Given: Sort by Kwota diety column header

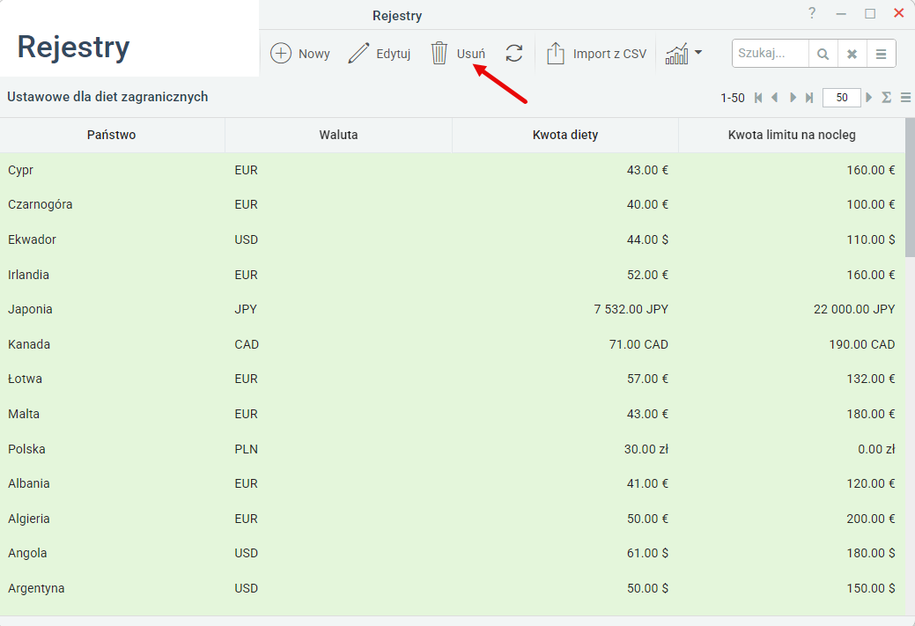Looking at the screenshot, I should coord(564,135).
